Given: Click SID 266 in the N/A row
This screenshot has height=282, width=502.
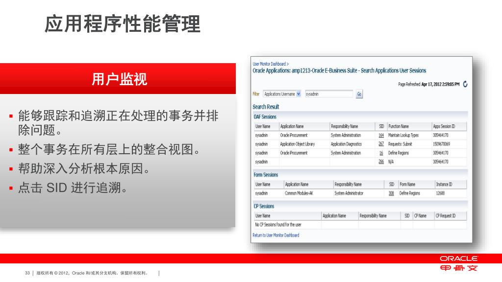Looking at the screenshot, I should 381,162.
